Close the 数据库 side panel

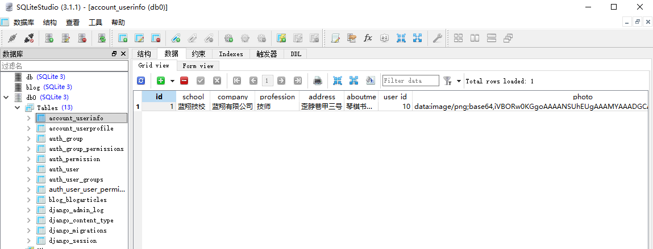click(123, 54)
